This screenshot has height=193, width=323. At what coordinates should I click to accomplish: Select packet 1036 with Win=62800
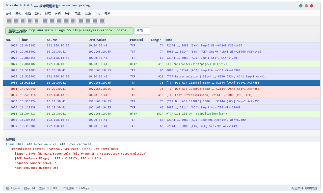[161, 120]
